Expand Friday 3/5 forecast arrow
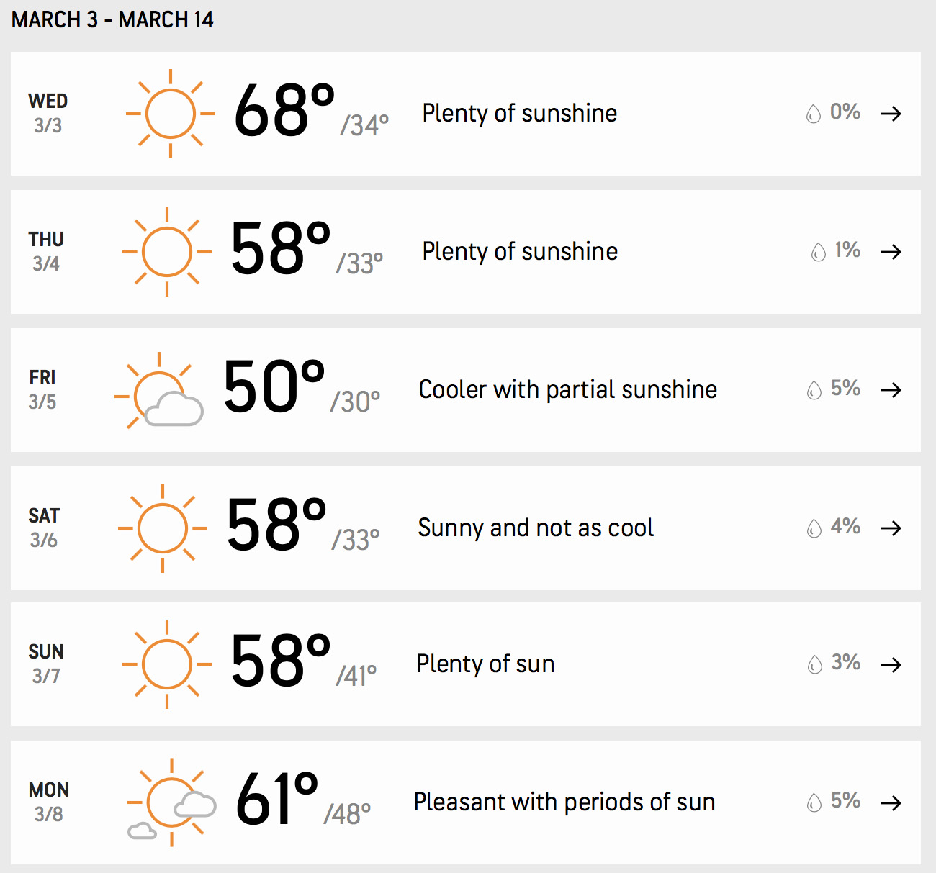 (x=891, y=390)
